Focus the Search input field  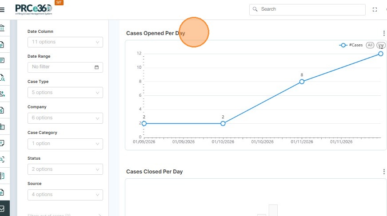tap(307, 9)
